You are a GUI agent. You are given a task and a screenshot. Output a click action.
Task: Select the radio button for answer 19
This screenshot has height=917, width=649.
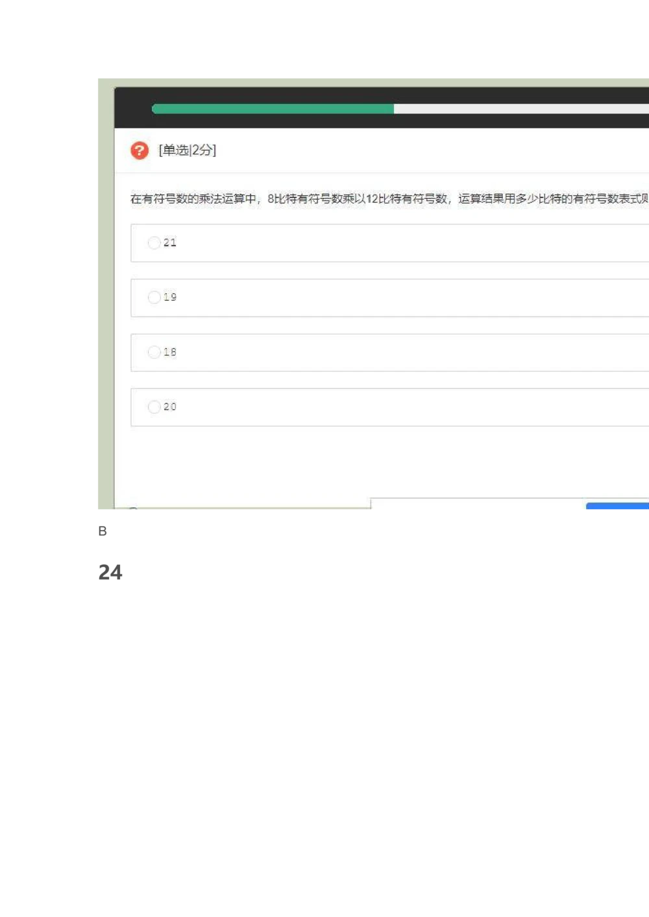[154, 297]
